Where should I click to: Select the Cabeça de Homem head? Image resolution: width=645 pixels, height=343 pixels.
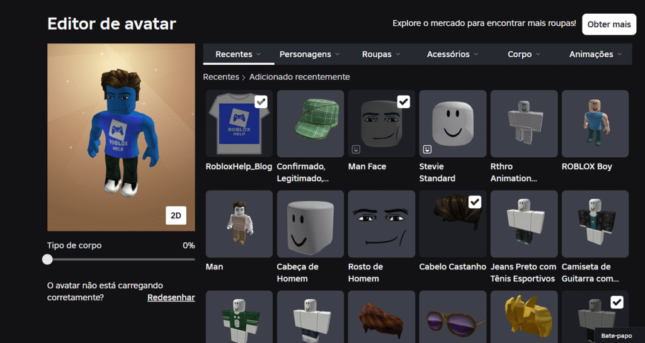pyautogui.click(x=310, y=223)
